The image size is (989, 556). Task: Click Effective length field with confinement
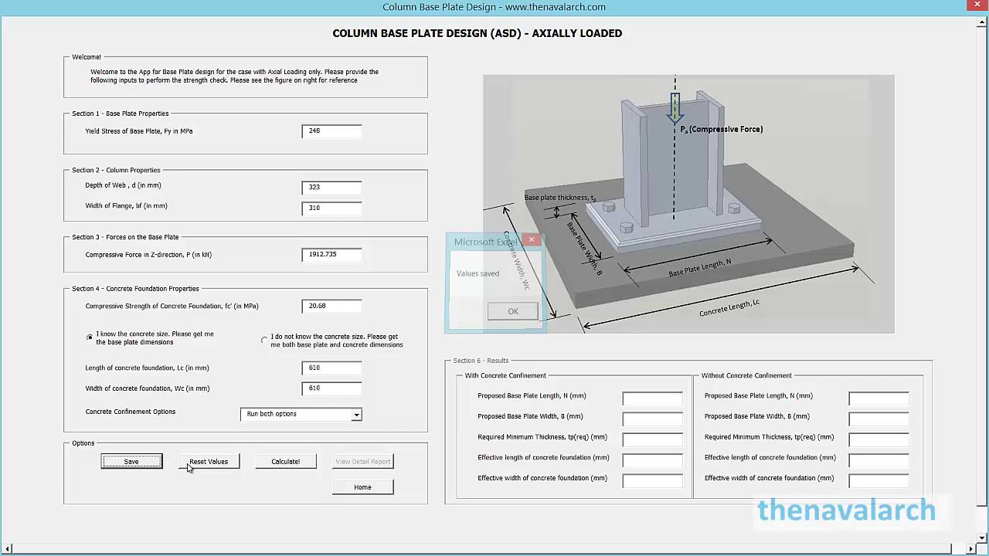coord(653,460)
